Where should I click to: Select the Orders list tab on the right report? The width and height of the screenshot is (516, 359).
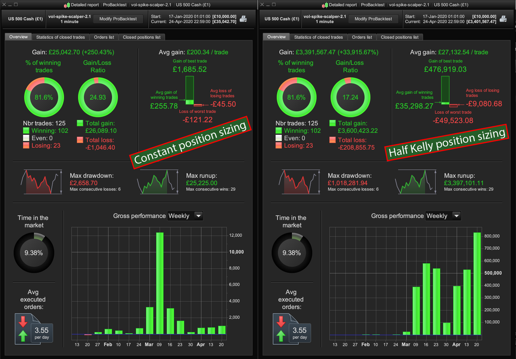[x=362, y=37]
